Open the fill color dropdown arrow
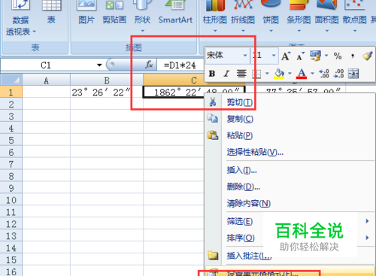The width and height of the screenshot is (376, 276). [290, 74]
